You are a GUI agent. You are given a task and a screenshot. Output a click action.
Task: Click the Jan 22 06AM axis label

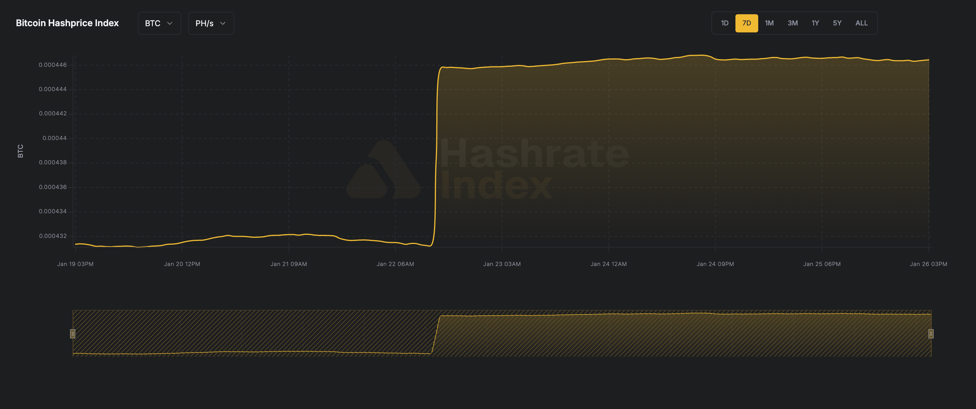[x=395, y=264]
